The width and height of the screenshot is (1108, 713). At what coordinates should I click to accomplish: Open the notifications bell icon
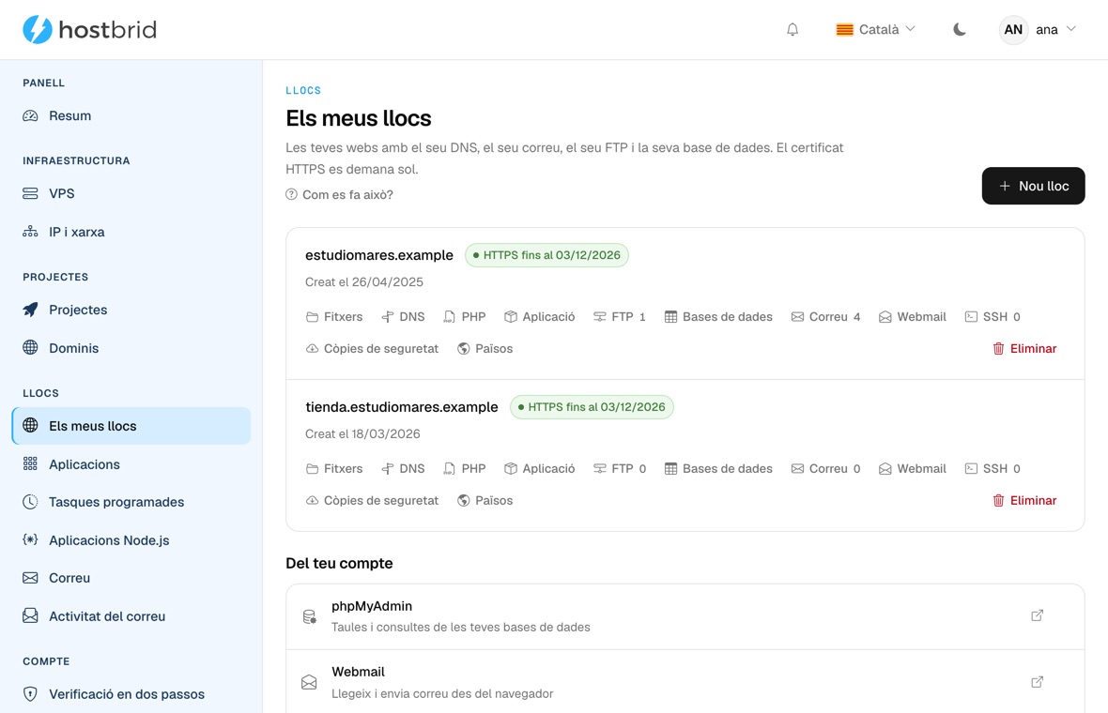pyautogui.click(x=793, y=30)
